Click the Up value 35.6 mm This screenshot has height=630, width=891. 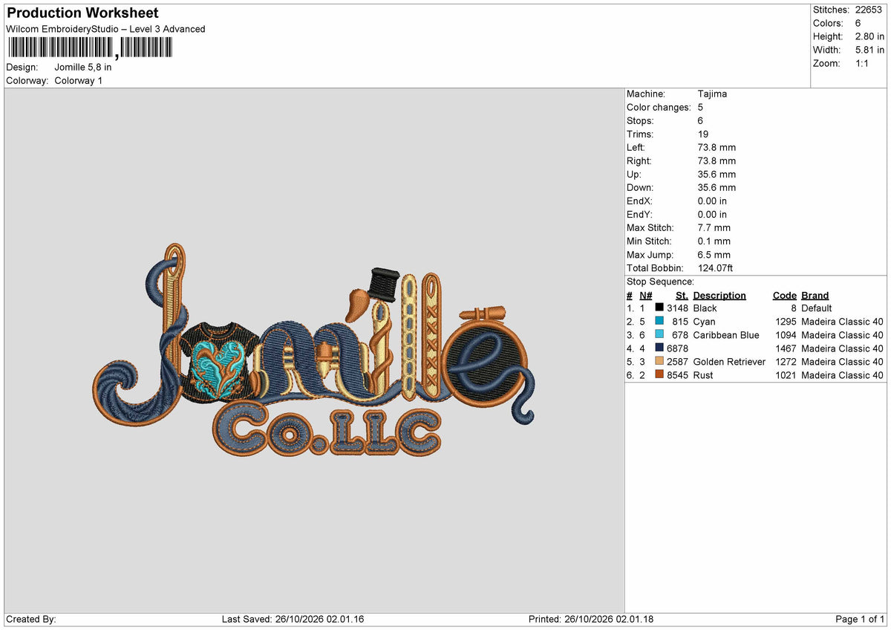[717, 174]
